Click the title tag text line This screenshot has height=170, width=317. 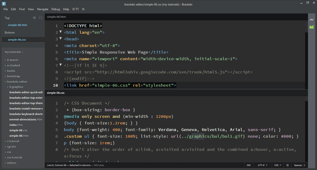pyautogui.click(x=116, y=52)
